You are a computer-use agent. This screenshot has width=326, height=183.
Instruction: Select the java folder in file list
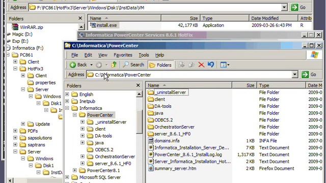[155, 113]
